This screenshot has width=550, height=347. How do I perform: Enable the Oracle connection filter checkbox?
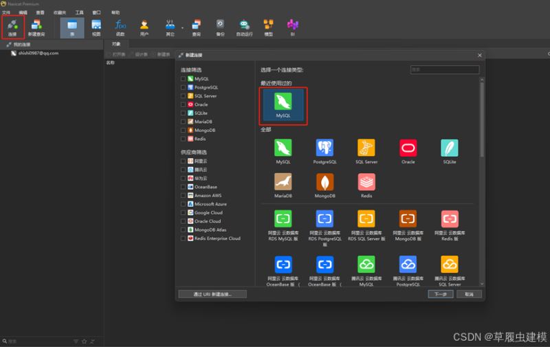coord(183,104)
